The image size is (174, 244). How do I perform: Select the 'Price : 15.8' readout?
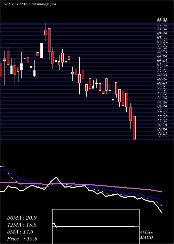(22, 239)
